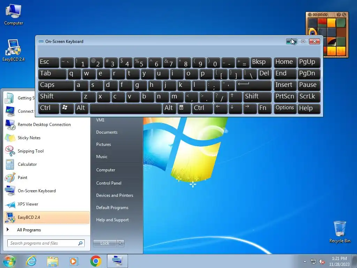
Task: Click the Bksp key
Action: 261,62
